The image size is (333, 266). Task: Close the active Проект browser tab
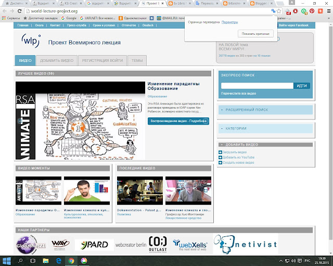pos(163,4)
